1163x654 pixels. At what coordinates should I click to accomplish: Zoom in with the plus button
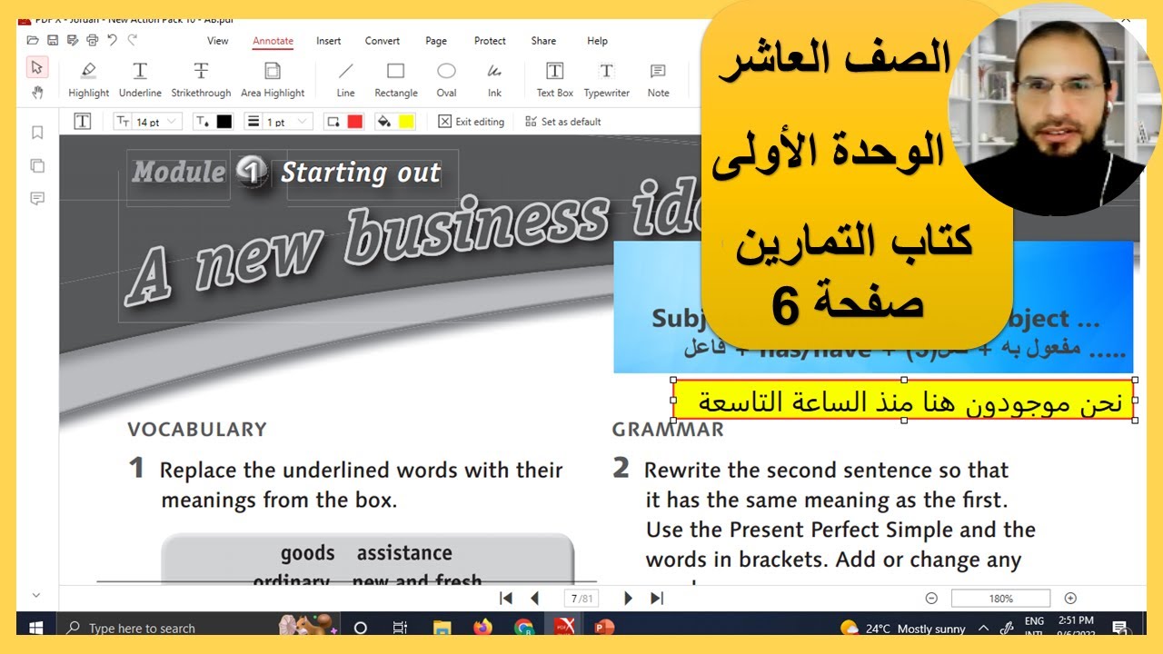(x=1070, y=599)
